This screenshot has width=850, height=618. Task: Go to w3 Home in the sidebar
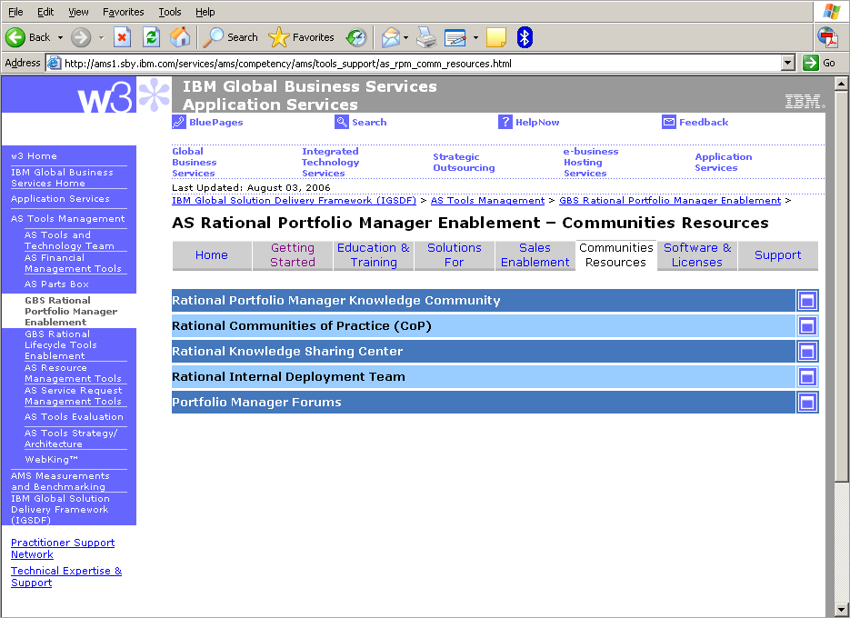(x=34, y=156)
